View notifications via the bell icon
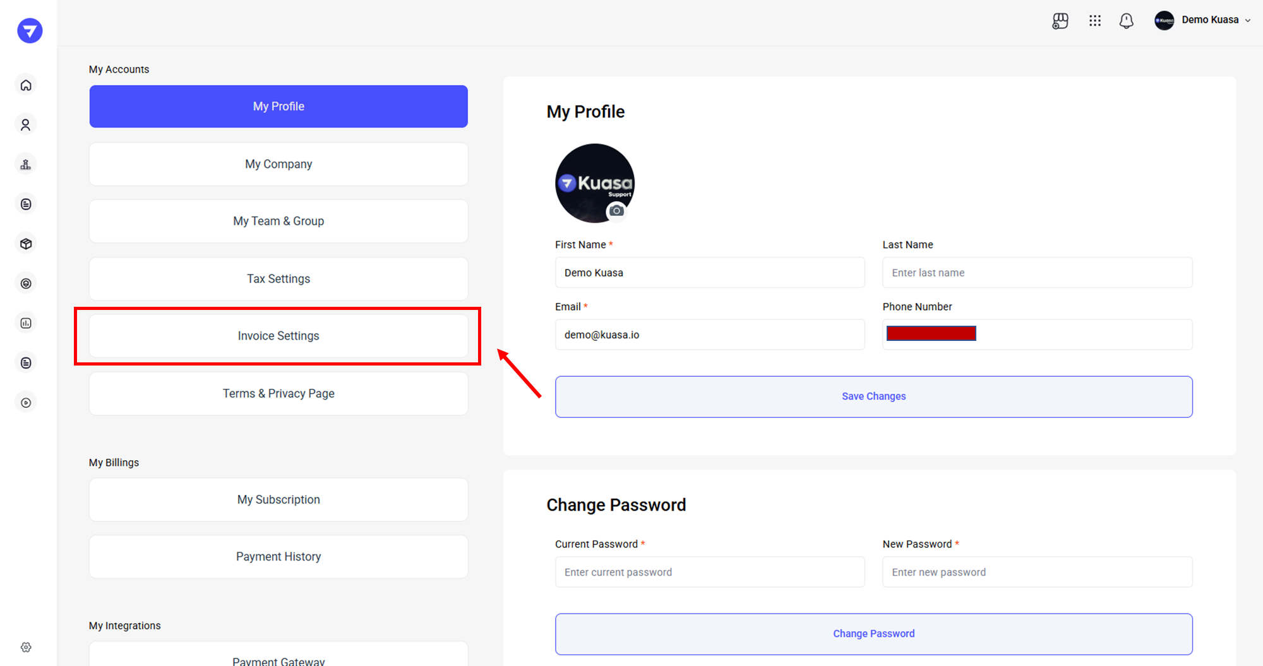Image resolution: width=1263 pixels, height=666 pixels. (x=1127, y=21)
